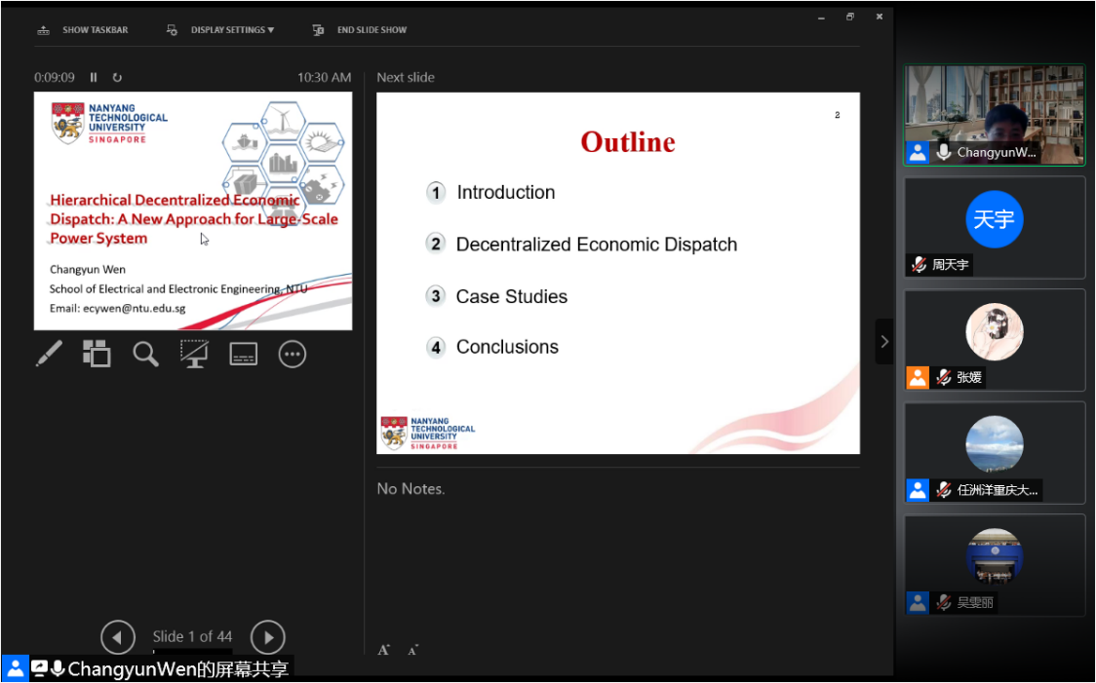Screen dimensions: 1096x683
Task: Click the 天宇 participant avatar
Action: point(994,219)
